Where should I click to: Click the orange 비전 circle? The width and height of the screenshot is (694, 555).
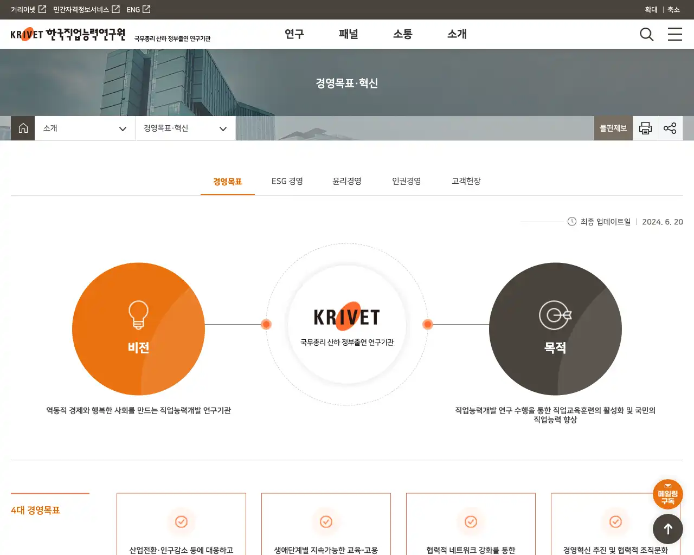pos(138,329)
